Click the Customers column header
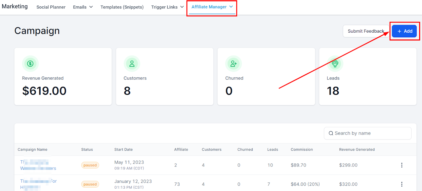The image size is (422, 191). click(x=212, y=149)
